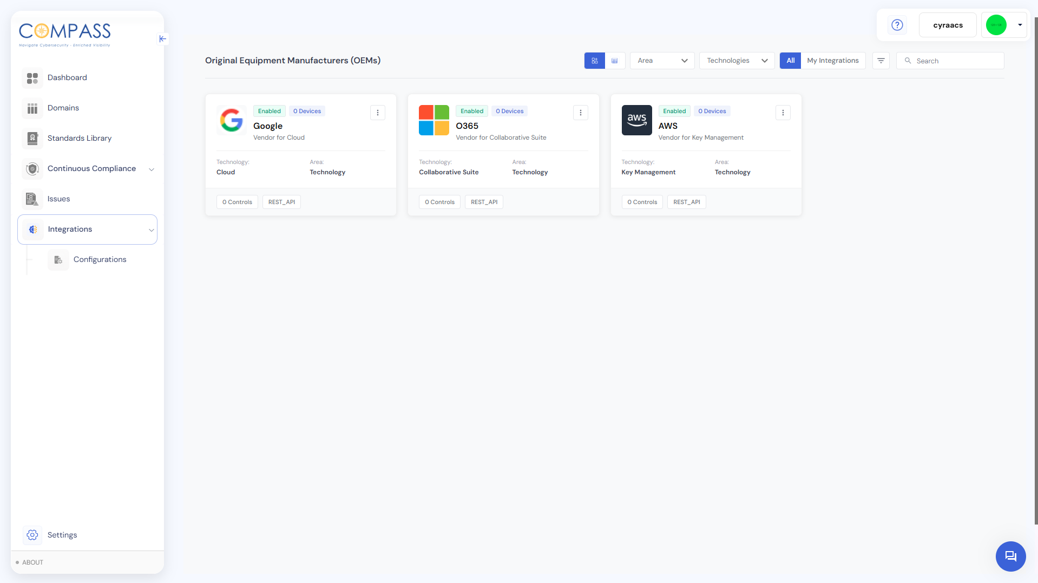Click the Google logo thumbnail
1038x583 pixels.
pos(232,120)
